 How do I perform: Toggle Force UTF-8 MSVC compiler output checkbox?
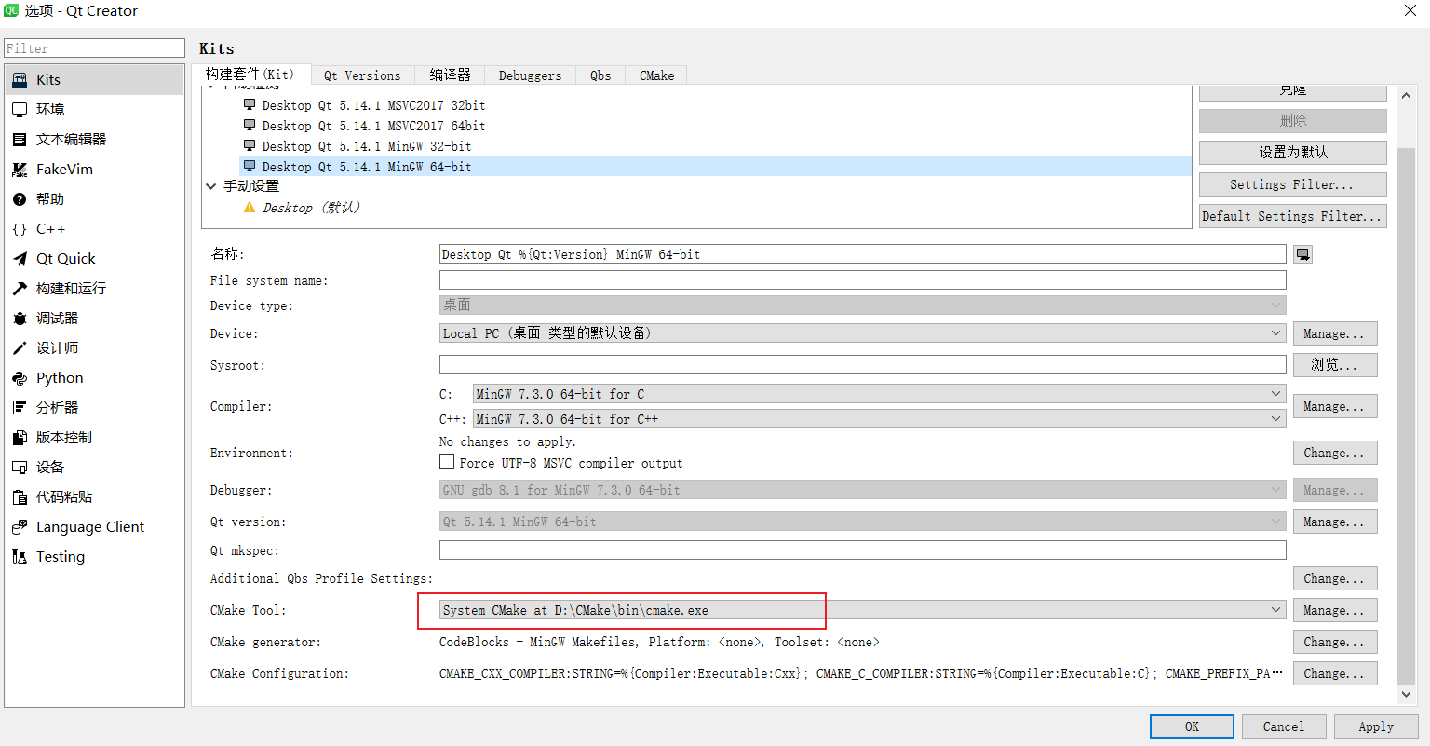click(447, 462)
